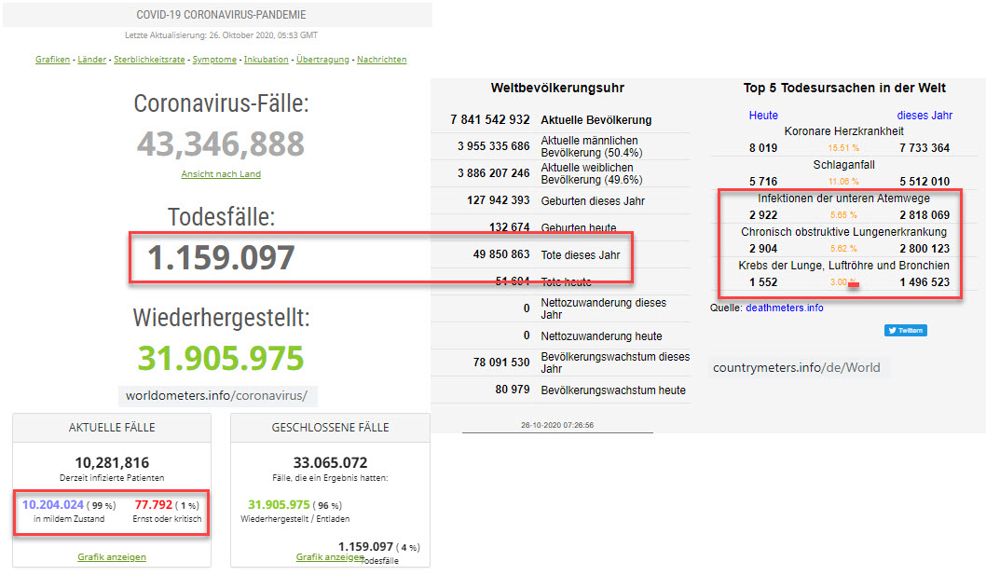
Task: Show graph under Aktuelle Fälle panel
Action: coord(111,557)
